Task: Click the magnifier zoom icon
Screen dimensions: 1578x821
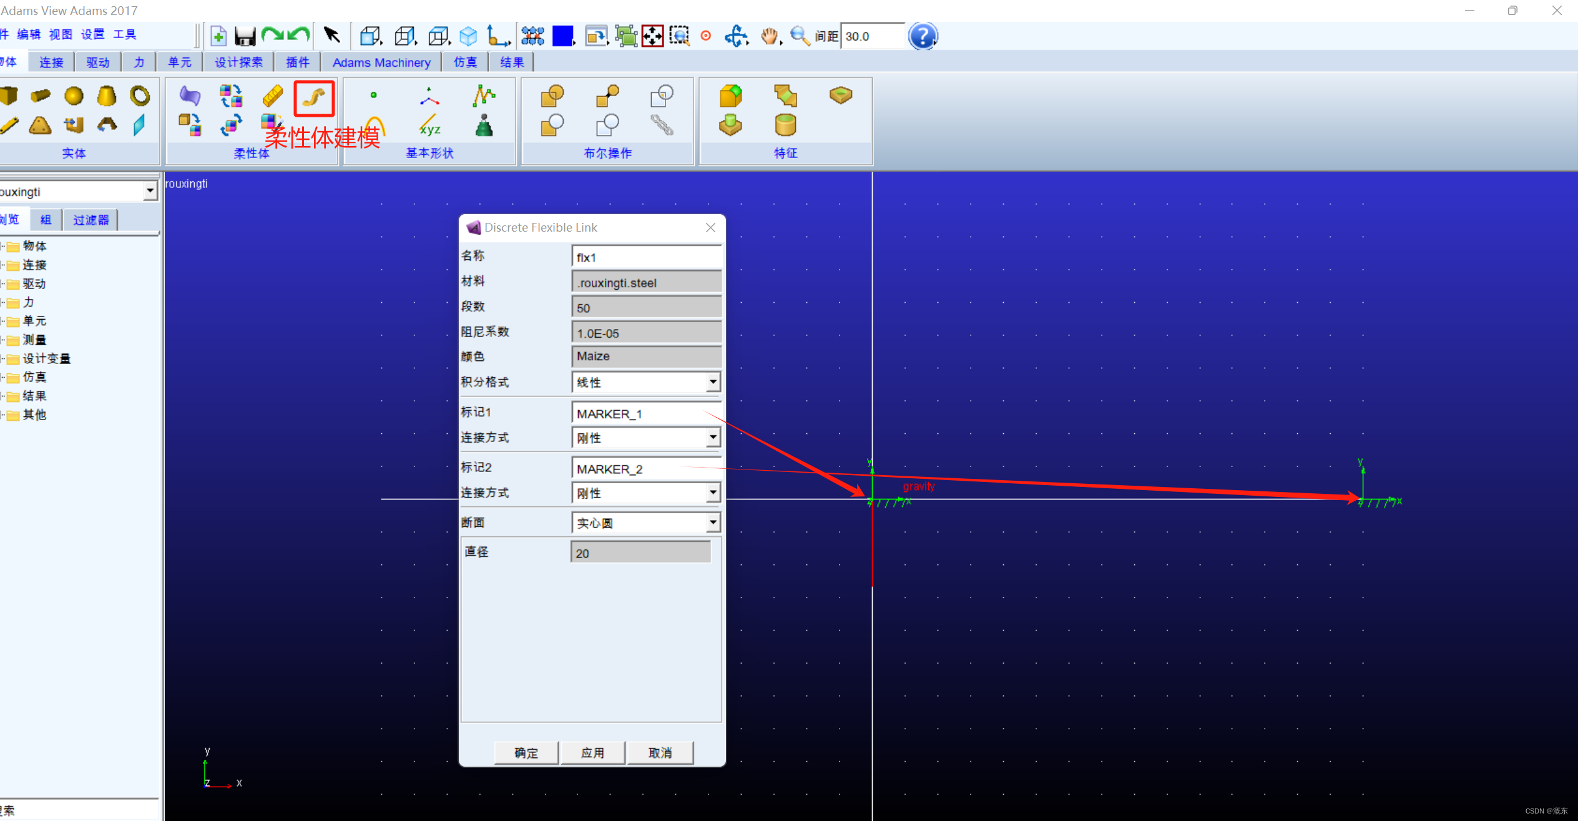Action: (799, 36)
